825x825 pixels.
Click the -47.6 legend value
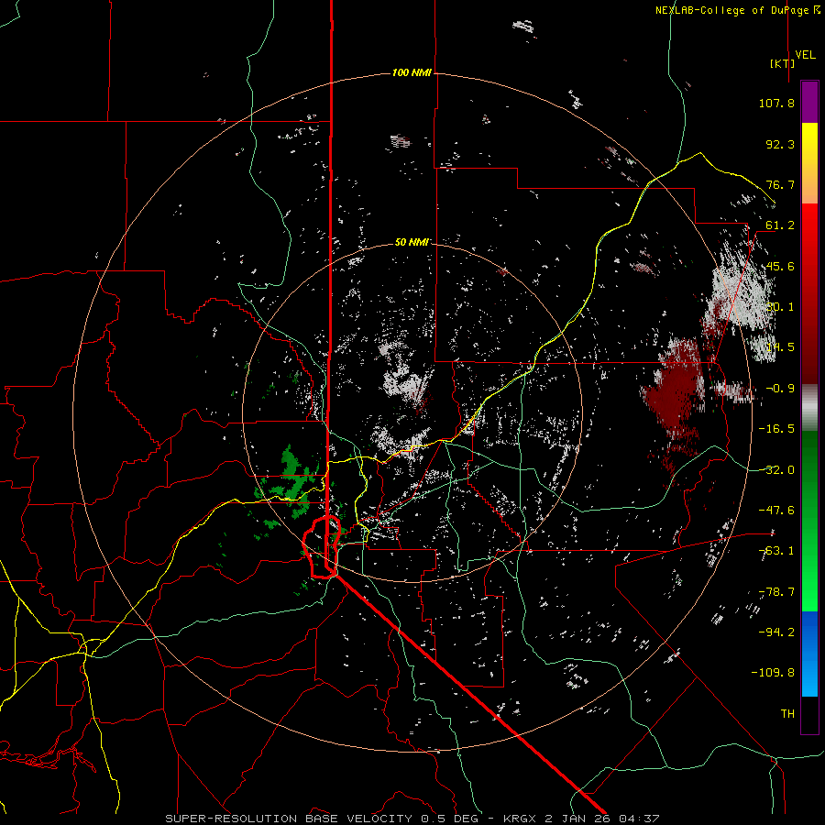pos(776,511)
